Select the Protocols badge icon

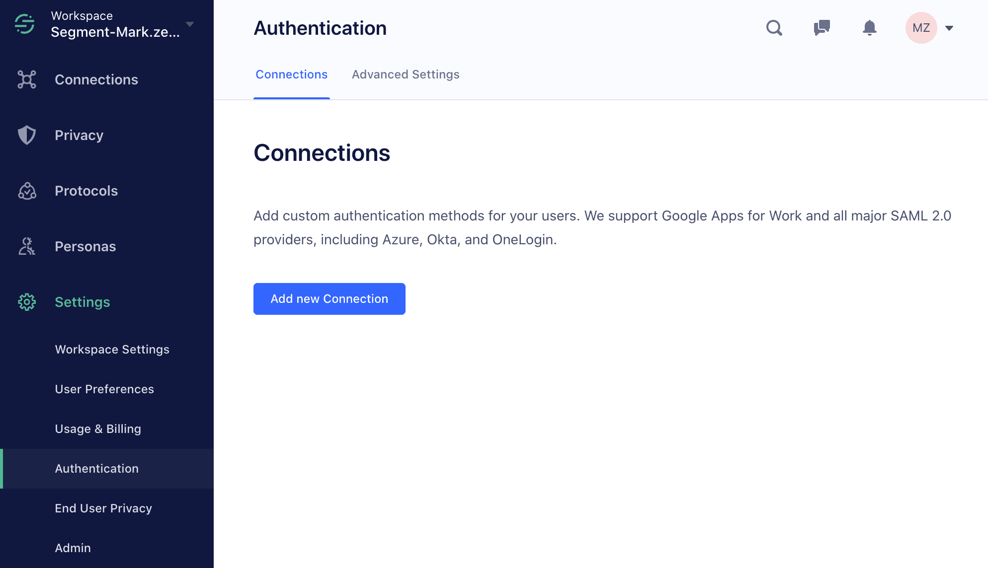pos(26,191)
